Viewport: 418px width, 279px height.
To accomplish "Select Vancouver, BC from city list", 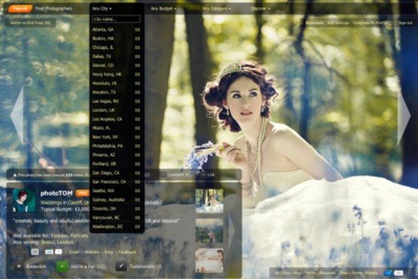I will click(x=106, y=218).
